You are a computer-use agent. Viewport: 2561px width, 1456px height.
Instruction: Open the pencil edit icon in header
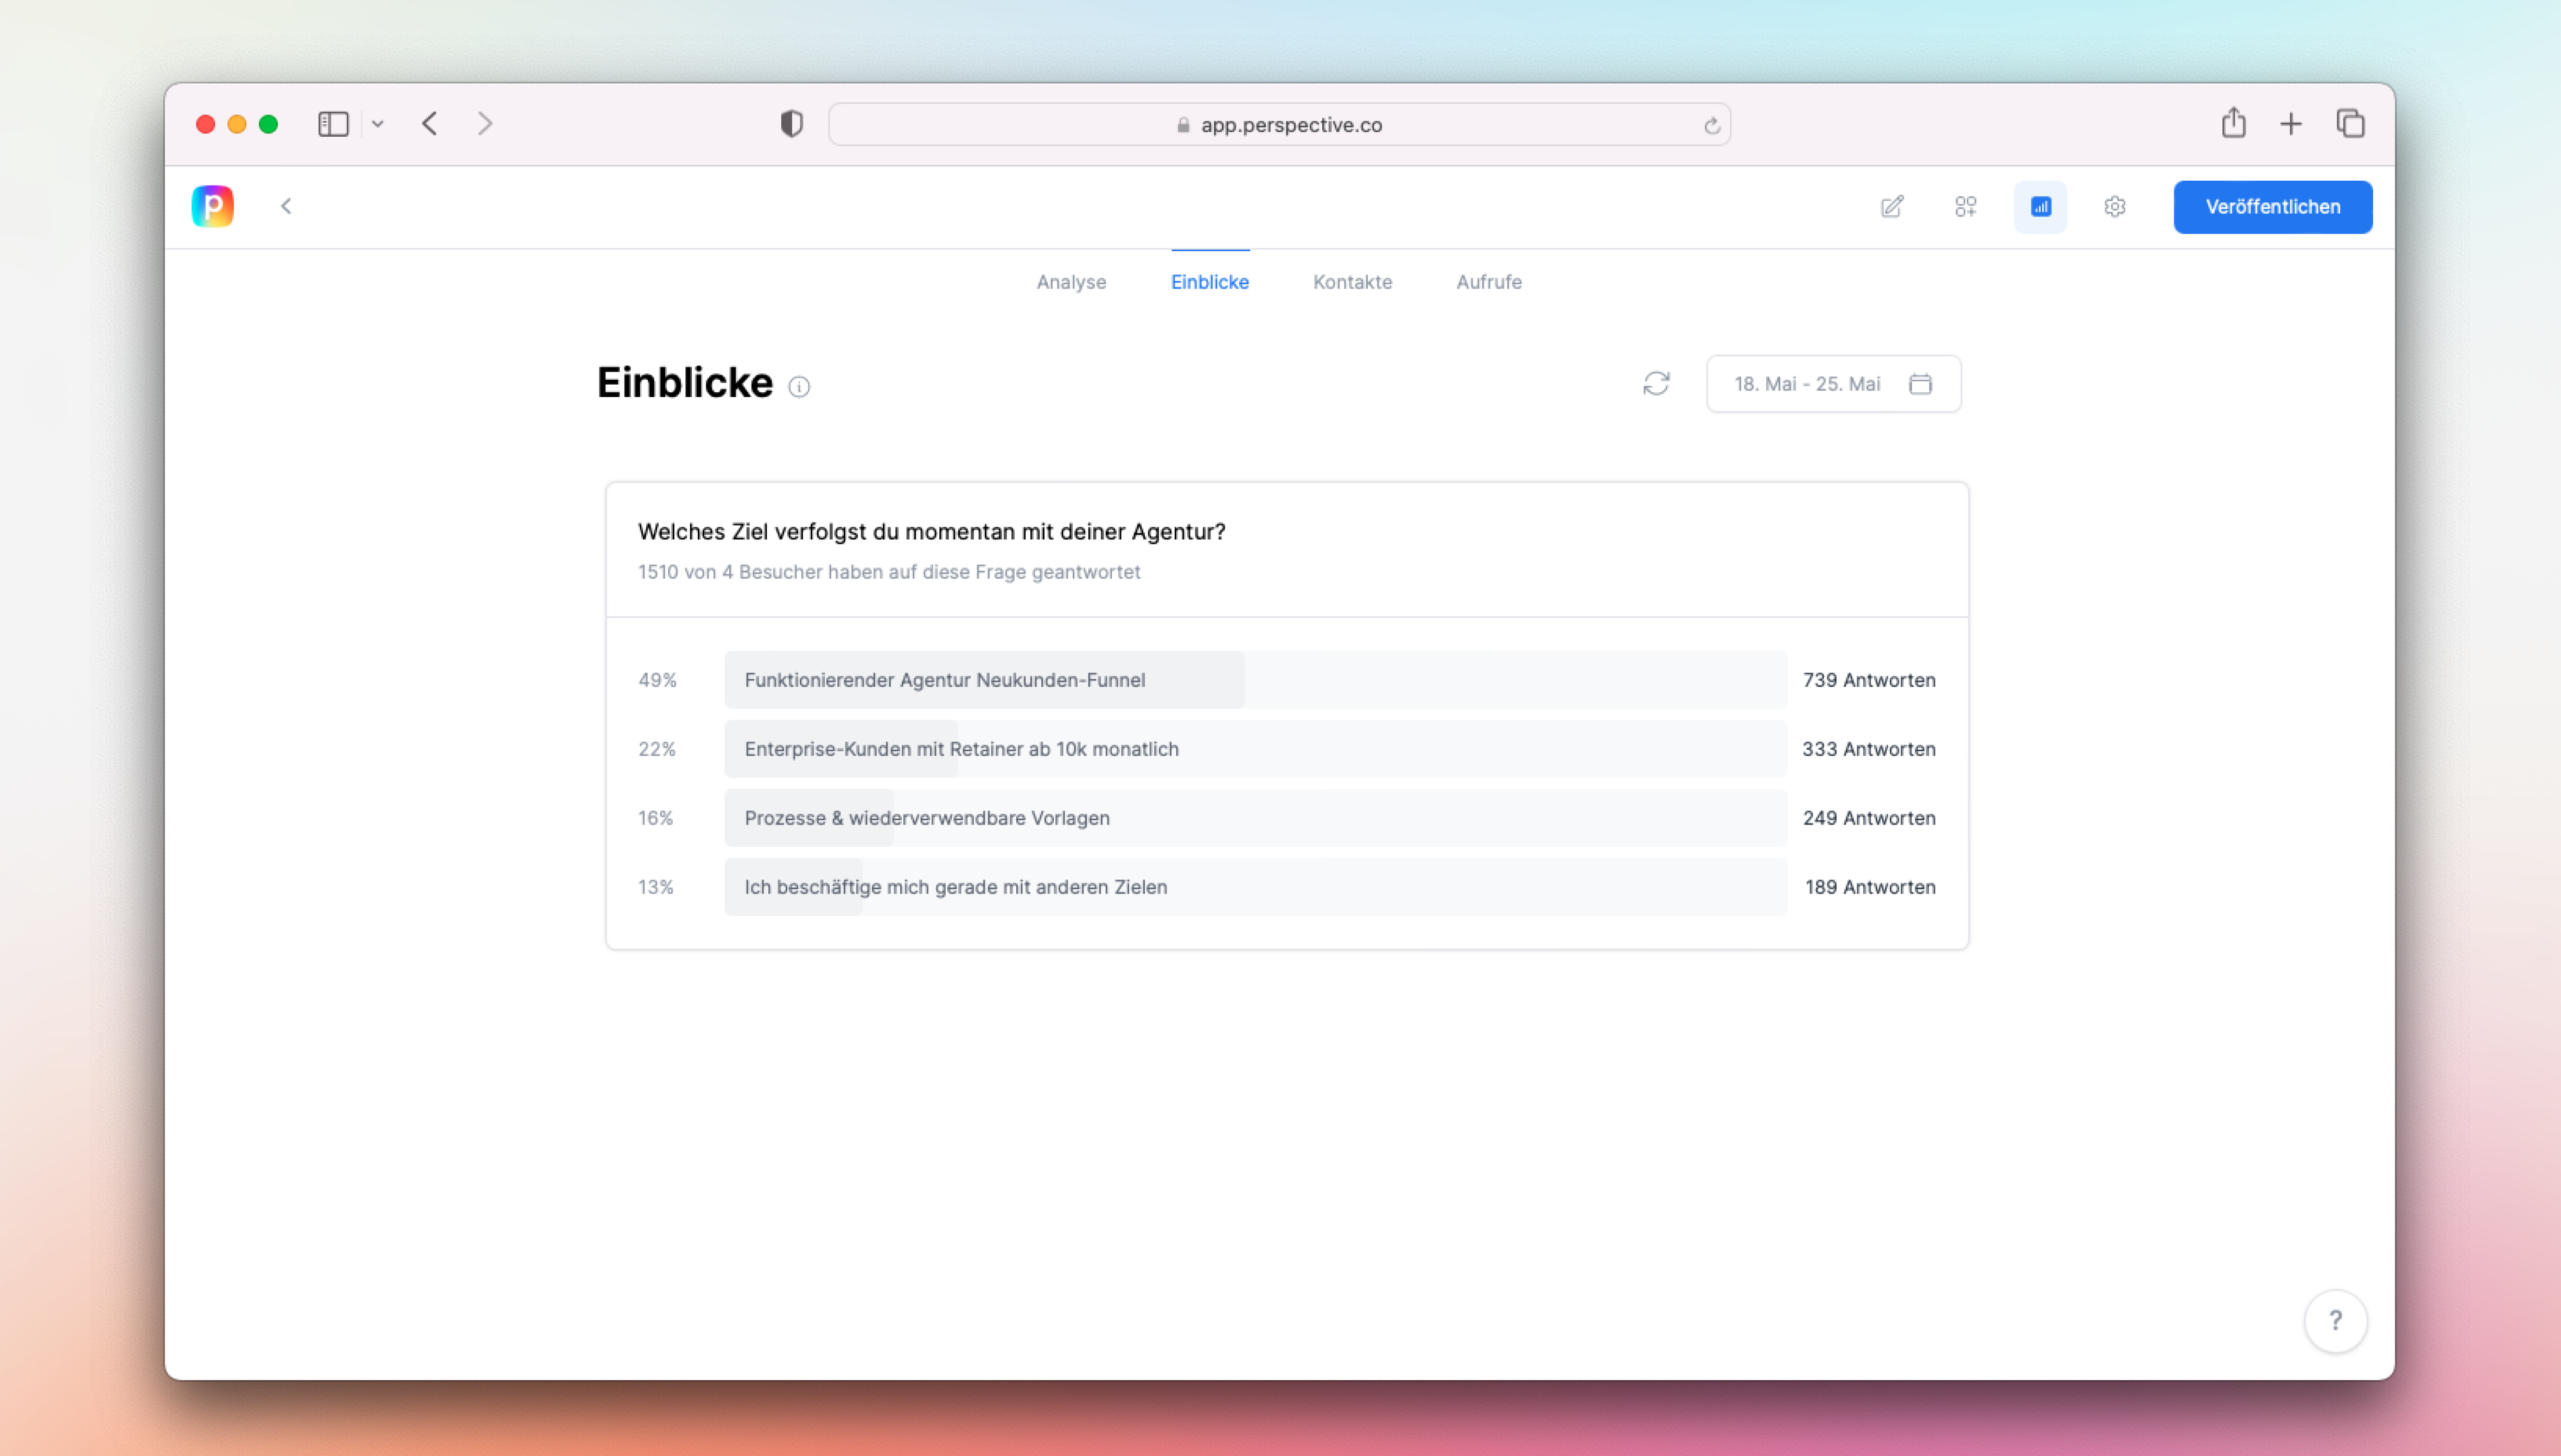tap(1891, 207)
